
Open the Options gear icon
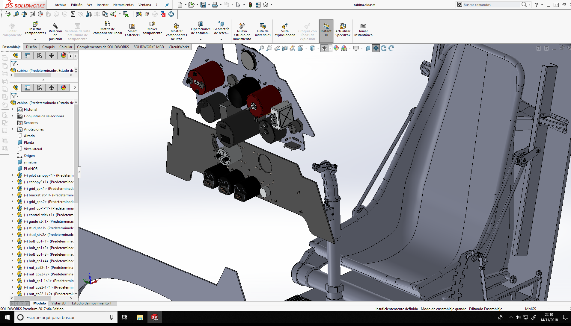click(x=266, y=5)
